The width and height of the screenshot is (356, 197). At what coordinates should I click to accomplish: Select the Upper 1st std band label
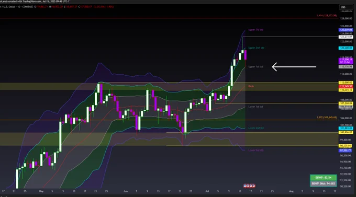255,67
